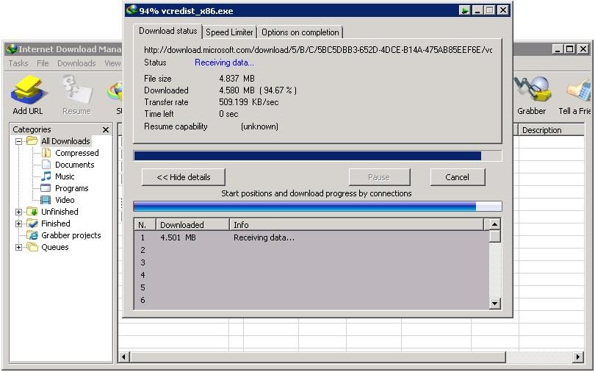Click the connections list scrollbar thumb
This screenshot has width=595, height=372.
point(495,236)
